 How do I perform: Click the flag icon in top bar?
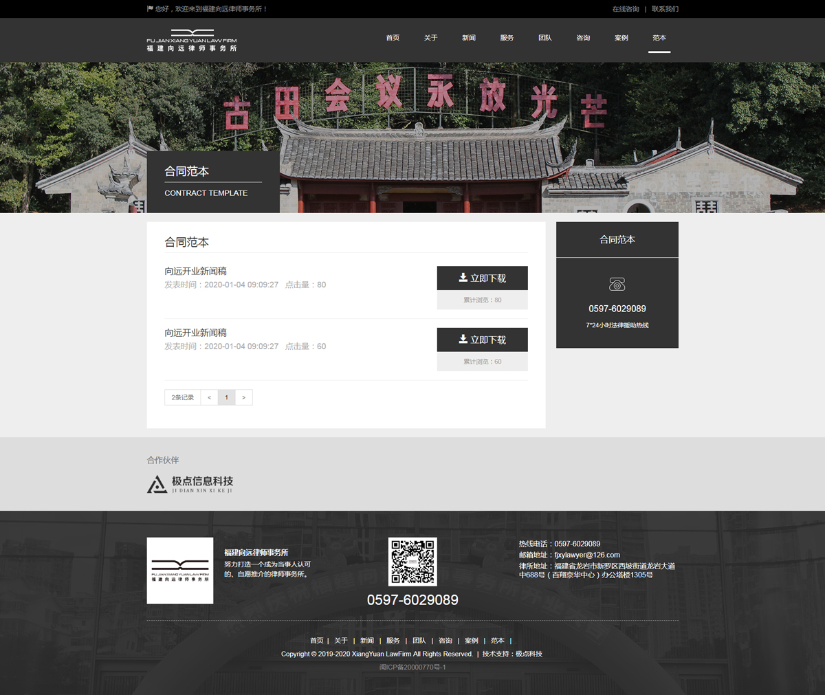150,9
